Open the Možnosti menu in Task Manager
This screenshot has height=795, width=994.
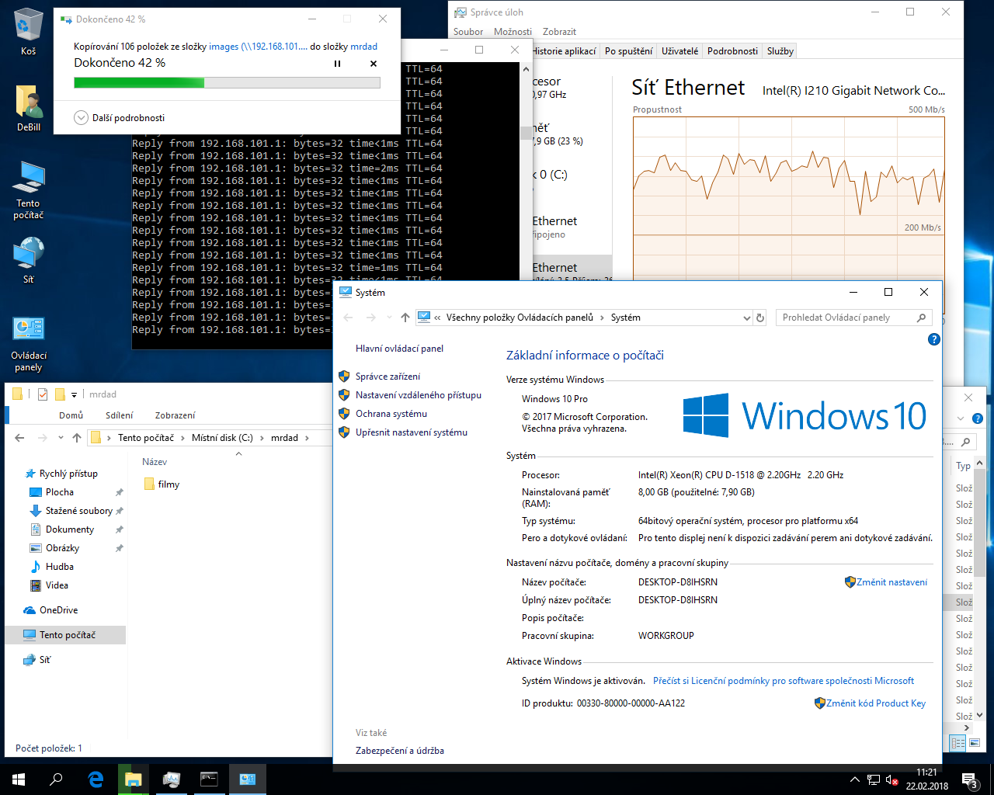click(x=513, y=32)
